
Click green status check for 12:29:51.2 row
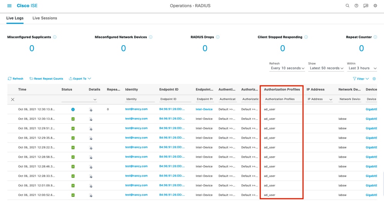coord(73,129)
